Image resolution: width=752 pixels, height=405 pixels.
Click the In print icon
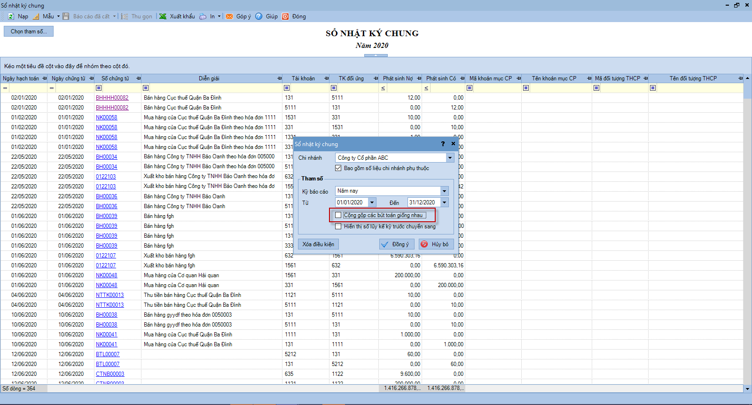(203, 16)
